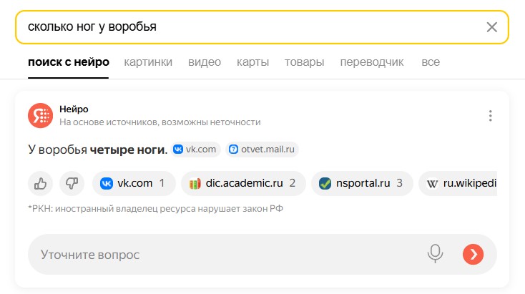525x294 pixels.
Task: Open source 1 vk.com chip
Action: 133,183
